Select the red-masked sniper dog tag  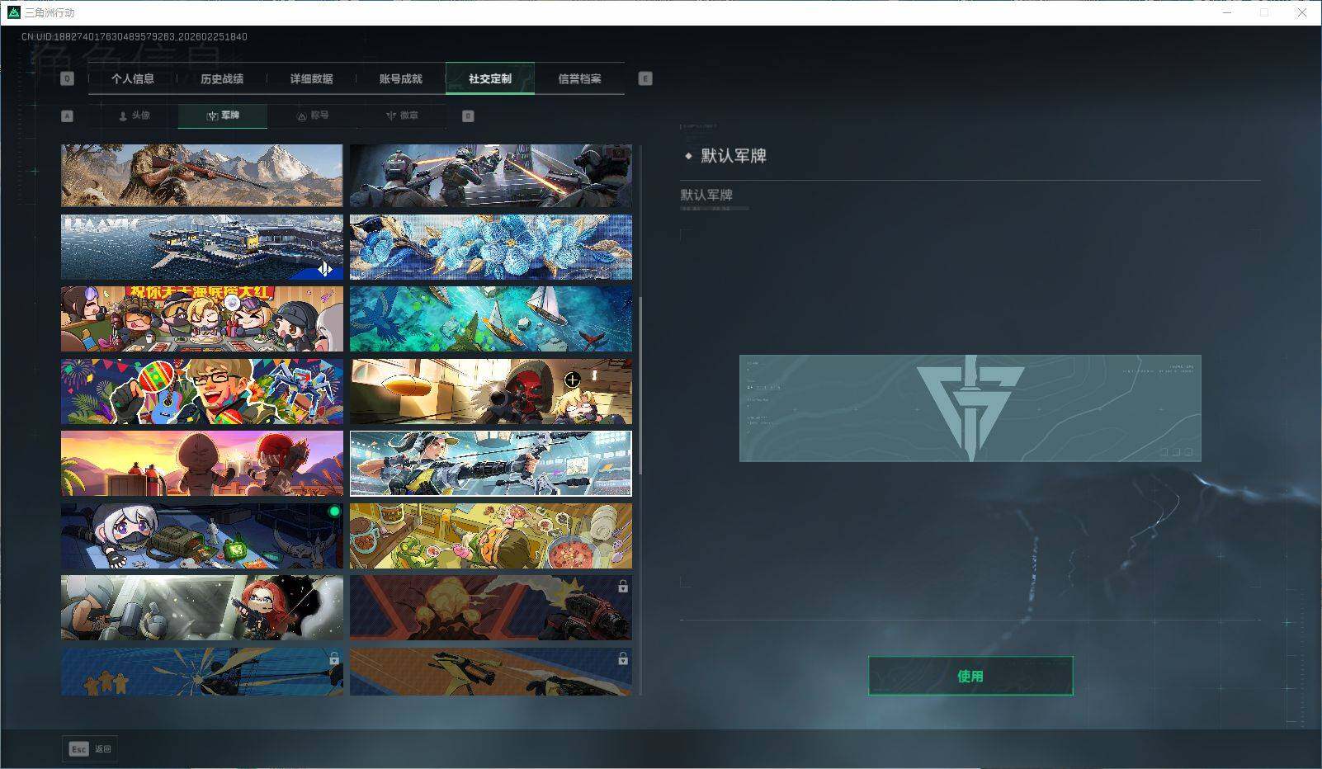coord(491,391)
